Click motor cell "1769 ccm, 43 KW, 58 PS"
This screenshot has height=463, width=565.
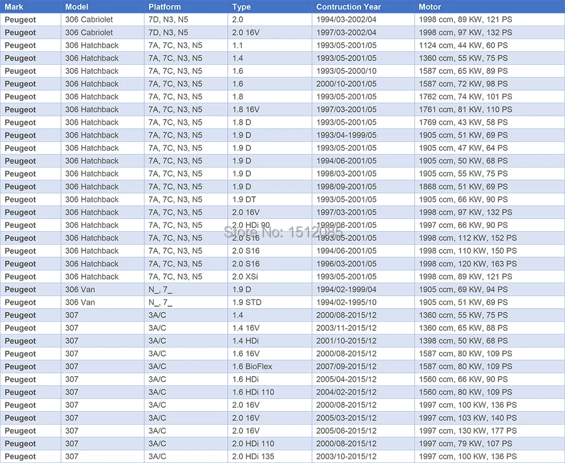(490, 122)
